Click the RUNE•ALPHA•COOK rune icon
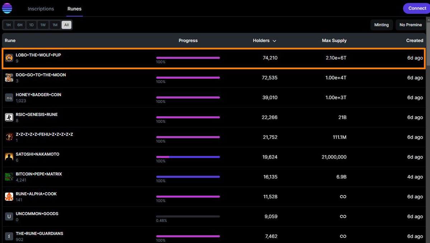 (x=9, y=196)
